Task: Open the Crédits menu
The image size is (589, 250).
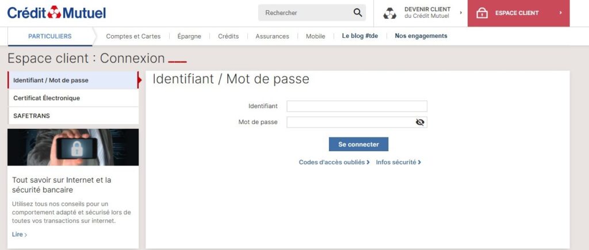Action: coord(228,36)
